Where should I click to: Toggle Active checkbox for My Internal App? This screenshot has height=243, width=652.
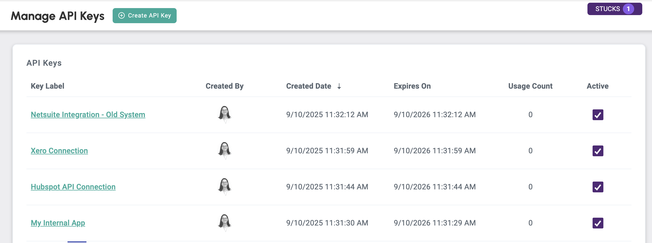598,223
